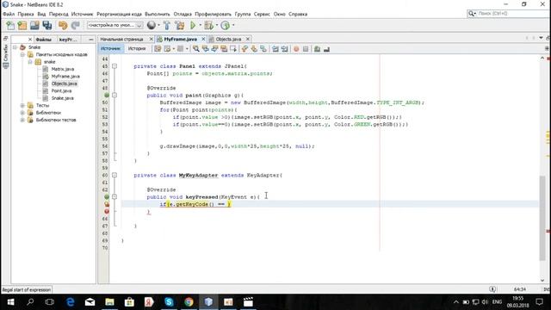Open the Chrome icon in the taskbar
This screenshot has height=310, width=551.
coord(189,301)
